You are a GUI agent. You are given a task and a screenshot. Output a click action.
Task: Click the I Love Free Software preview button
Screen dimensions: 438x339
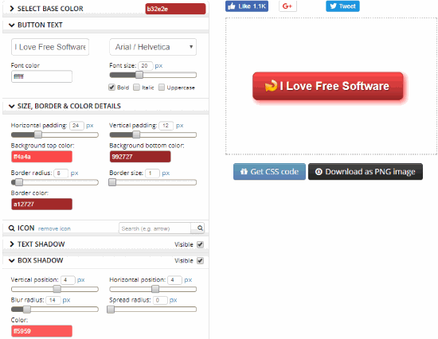(327, 86)
